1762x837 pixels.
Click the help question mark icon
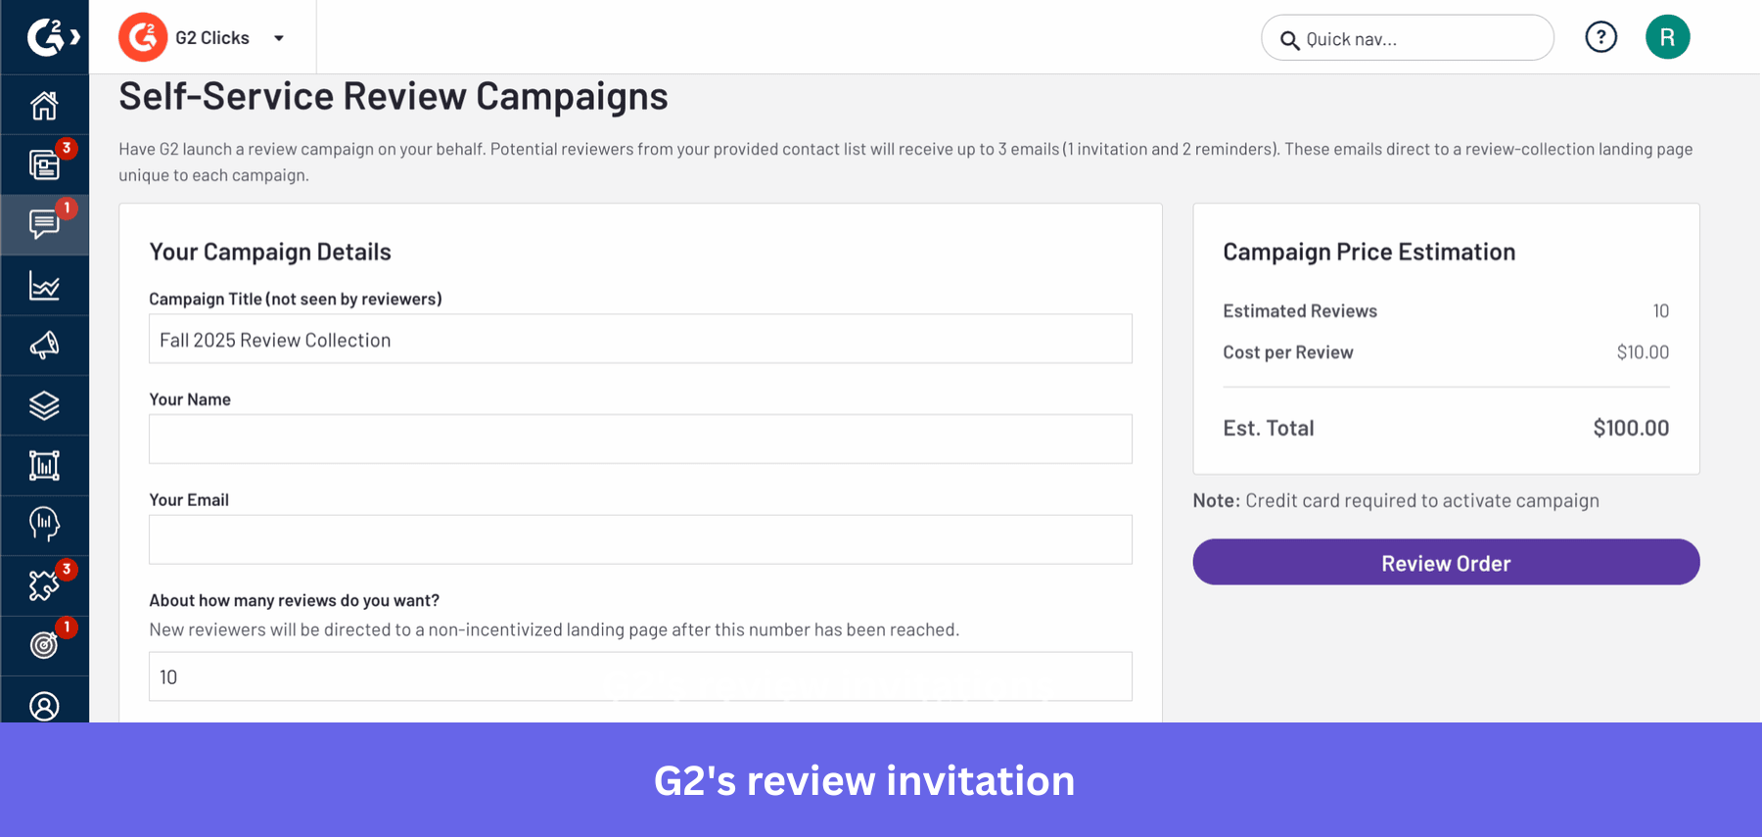(1600, 36)
